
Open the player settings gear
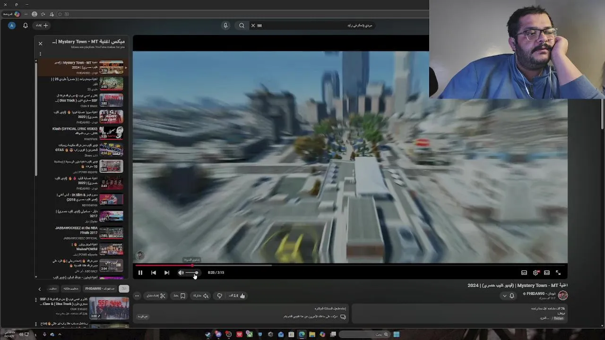pos(536,272)
